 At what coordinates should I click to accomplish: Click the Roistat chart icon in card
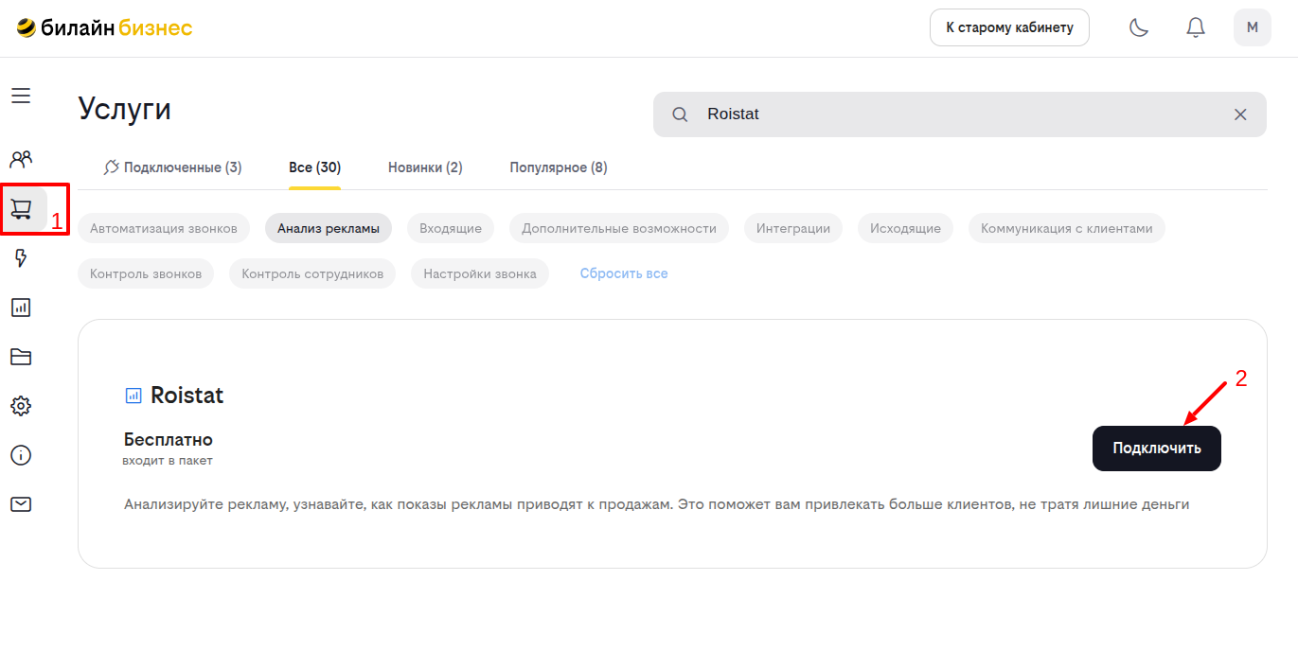click(x=133, y=396)
